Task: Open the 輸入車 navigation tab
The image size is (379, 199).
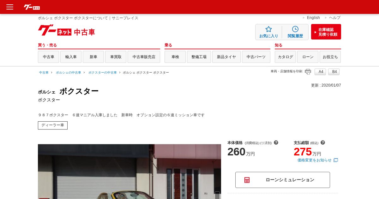Action: [x=71, y=57]
